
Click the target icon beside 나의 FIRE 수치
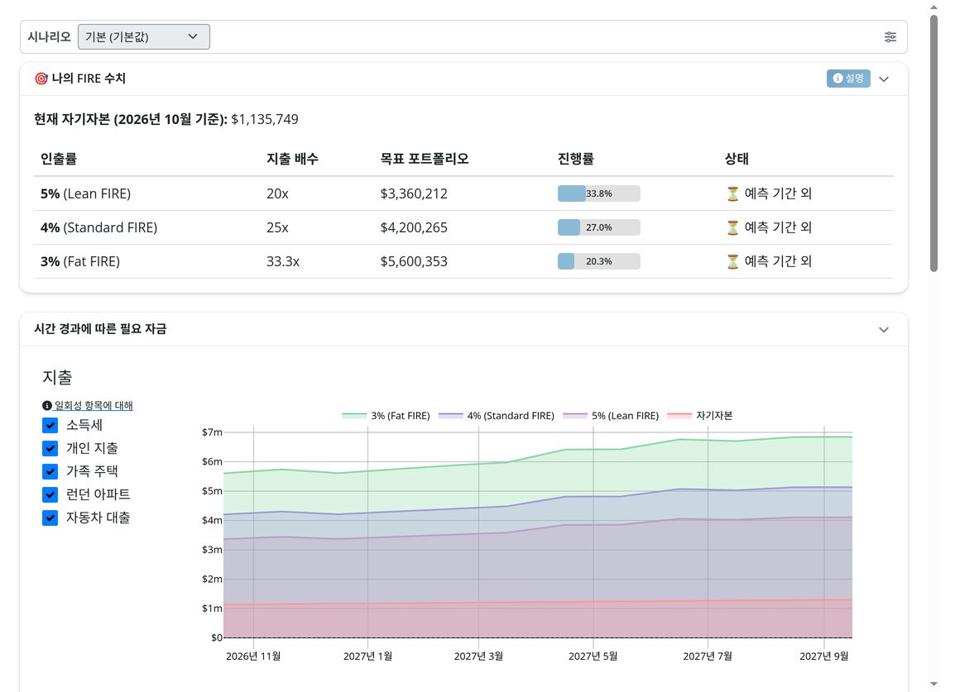(x=41, y=79)
